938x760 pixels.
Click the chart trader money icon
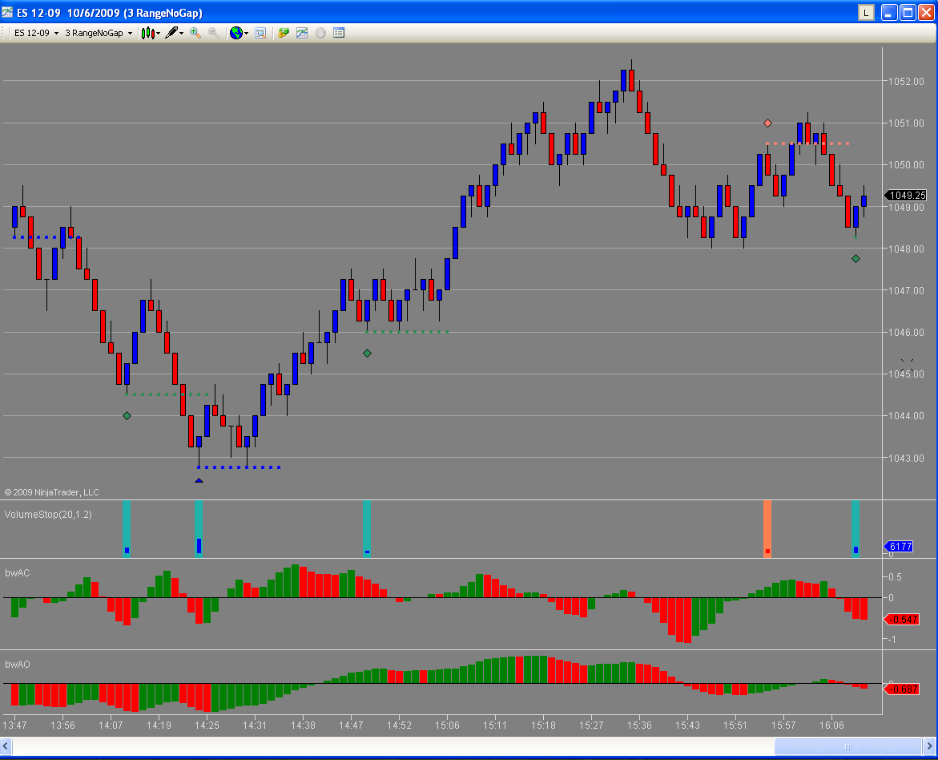pyautogui.click(x=284, y=33)
